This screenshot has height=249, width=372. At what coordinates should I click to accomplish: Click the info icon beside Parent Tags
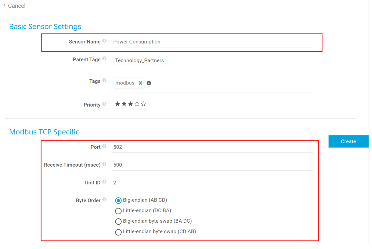pos(104,59)
